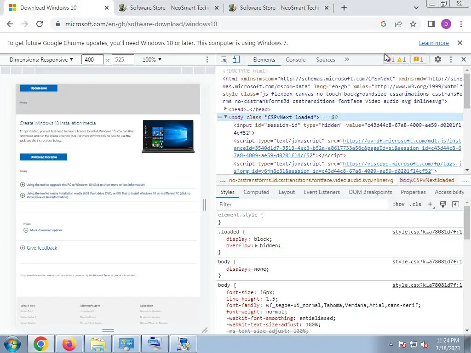Share this page icon
This screenshot has width=471, height=353.
(398, 24)
